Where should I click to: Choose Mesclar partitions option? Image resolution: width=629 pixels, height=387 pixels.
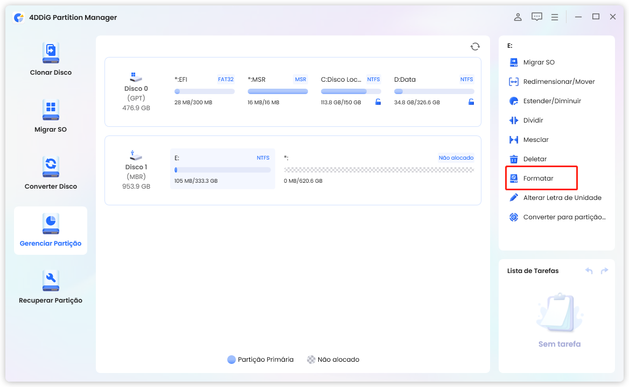535,140
